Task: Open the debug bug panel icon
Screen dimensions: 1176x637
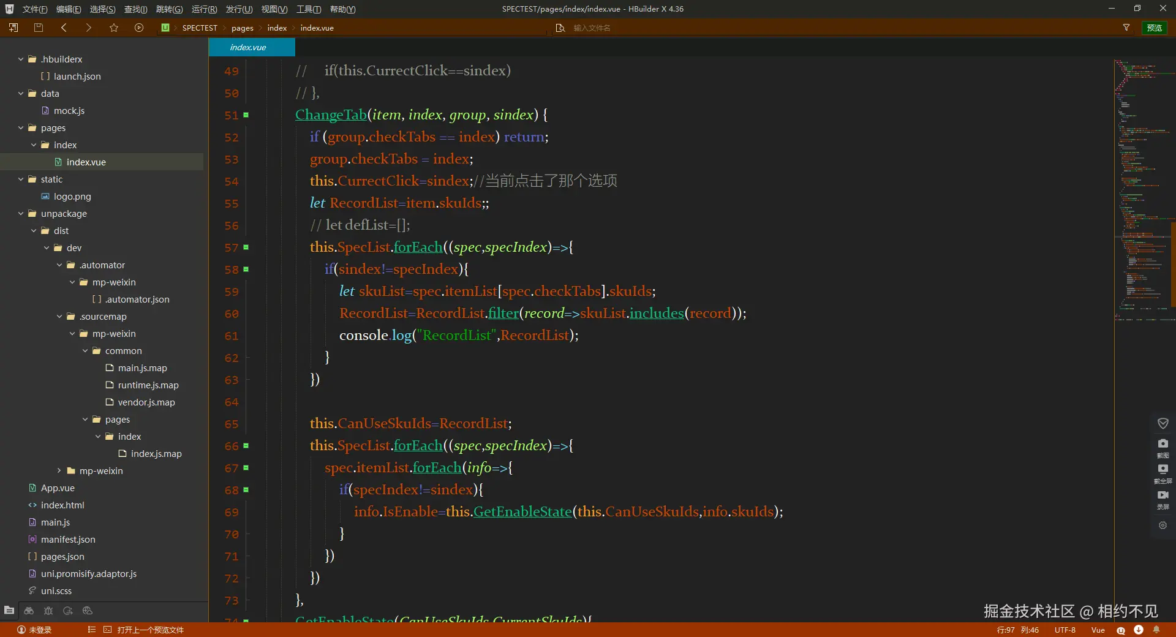Action: [x=48, y=610]
